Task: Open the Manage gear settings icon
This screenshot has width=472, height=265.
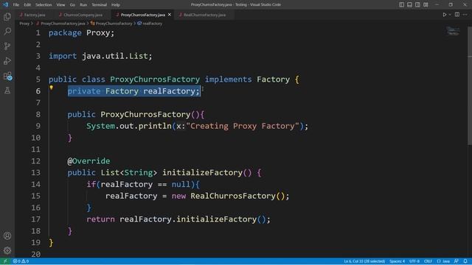Action: pyautogui.click(x=7, y=250)
